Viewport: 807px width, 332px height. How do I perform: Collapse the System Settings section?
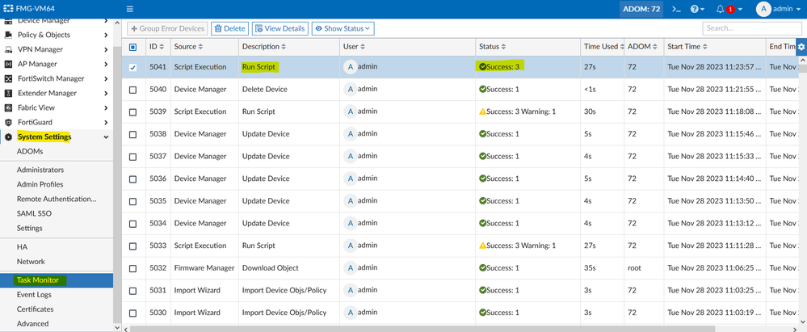click(106, 137)
